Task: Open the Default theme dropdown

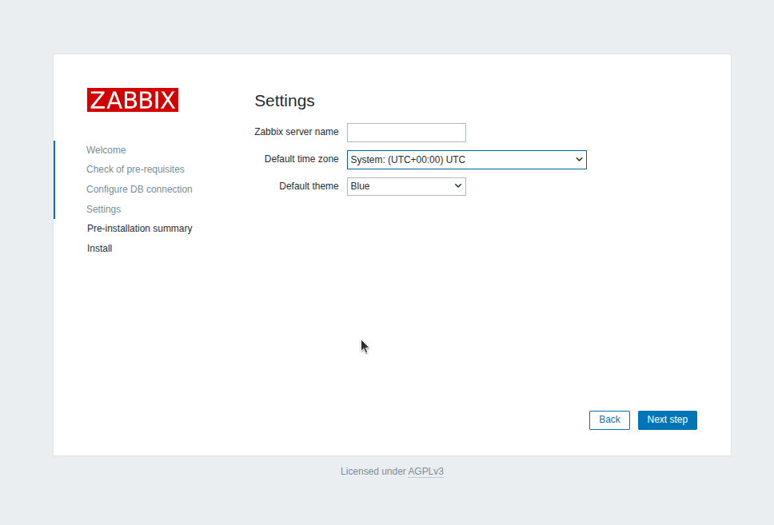Action: tap(406, 186)
